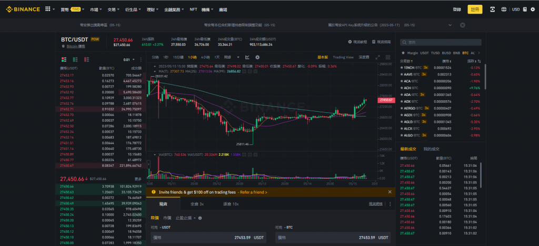
Task: Open Bitcoin price link under BTC/USDT
Action: tap(76, 46)
